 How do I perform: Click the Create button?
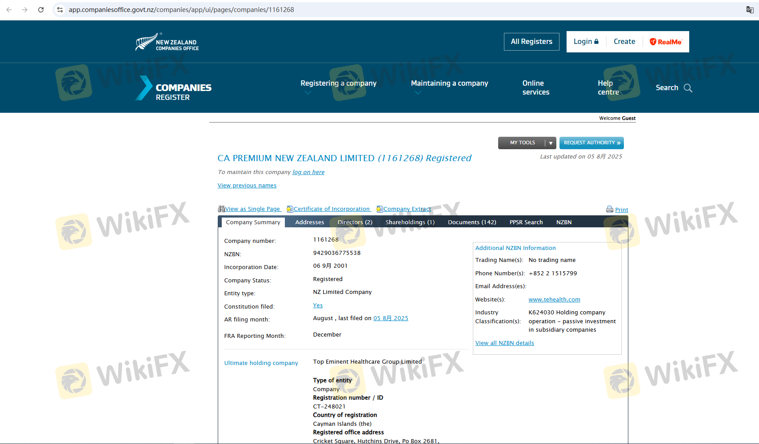coord(624,42)
